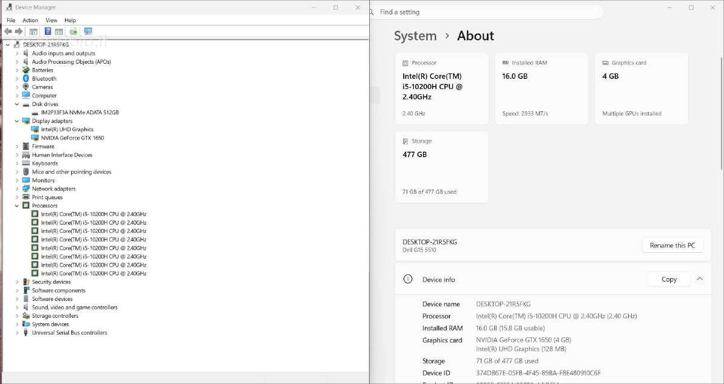The height and width of the screenshot is (384, 724).
Task: Click the Forward arrow in Device Manager toolbar
Action: coord(19,31)
